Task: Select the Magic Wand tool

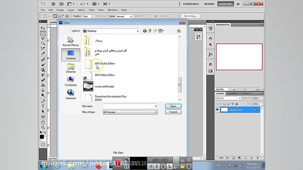Action: [43, 43]
